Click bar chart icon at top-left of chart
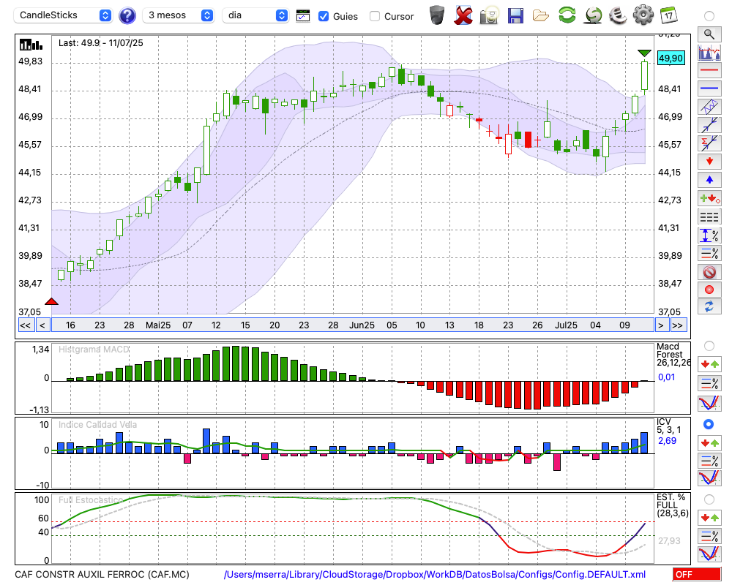 point(31,45)
